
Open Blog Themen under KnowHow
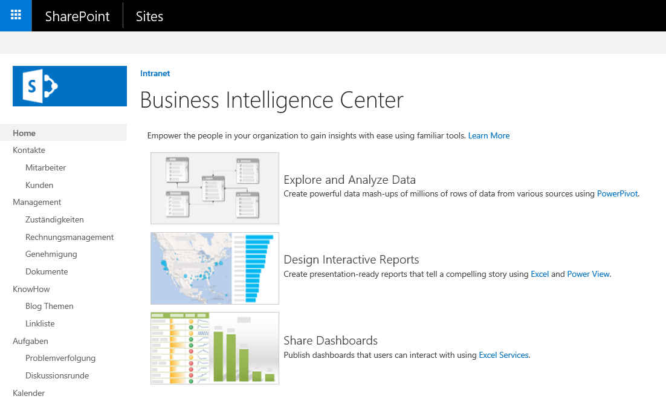(50, 306)
